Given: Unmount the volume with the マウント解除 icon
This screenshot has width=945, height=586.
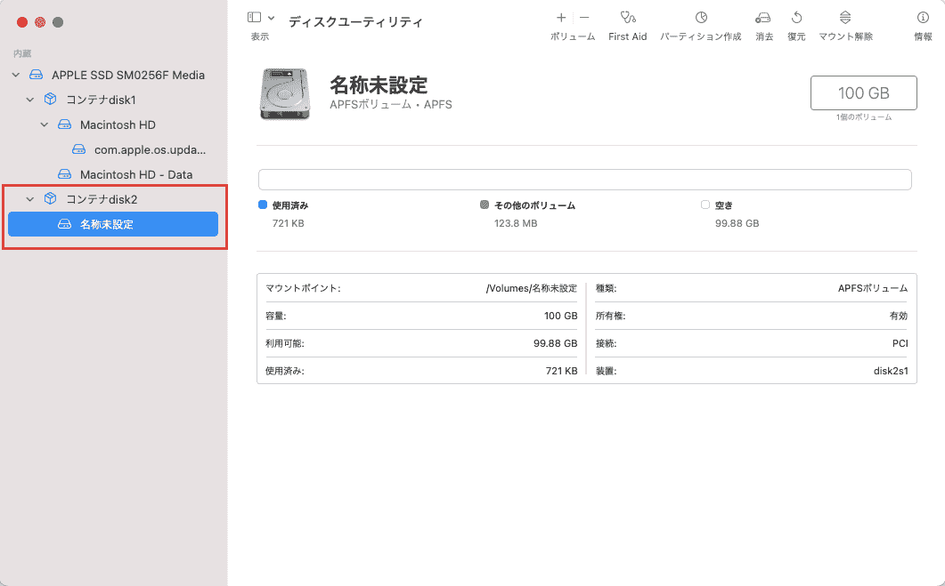Looking at the screenshot, I should point(845,18).
